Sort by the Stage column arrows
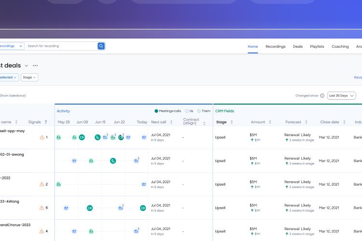This screenshot has width=362, height=241. click(232, 122)
